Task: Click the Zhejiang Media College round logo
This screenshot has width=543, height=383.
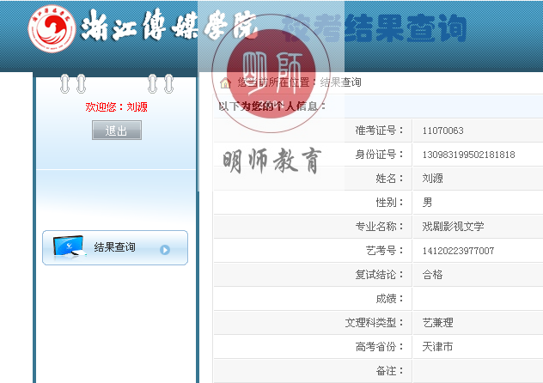Action: click(x=52, y=28)
